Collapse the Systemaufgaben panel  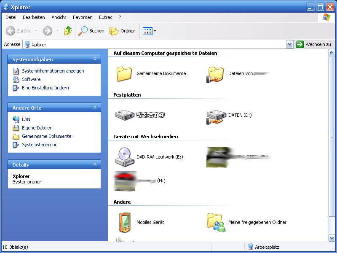[x=95, y=59]
